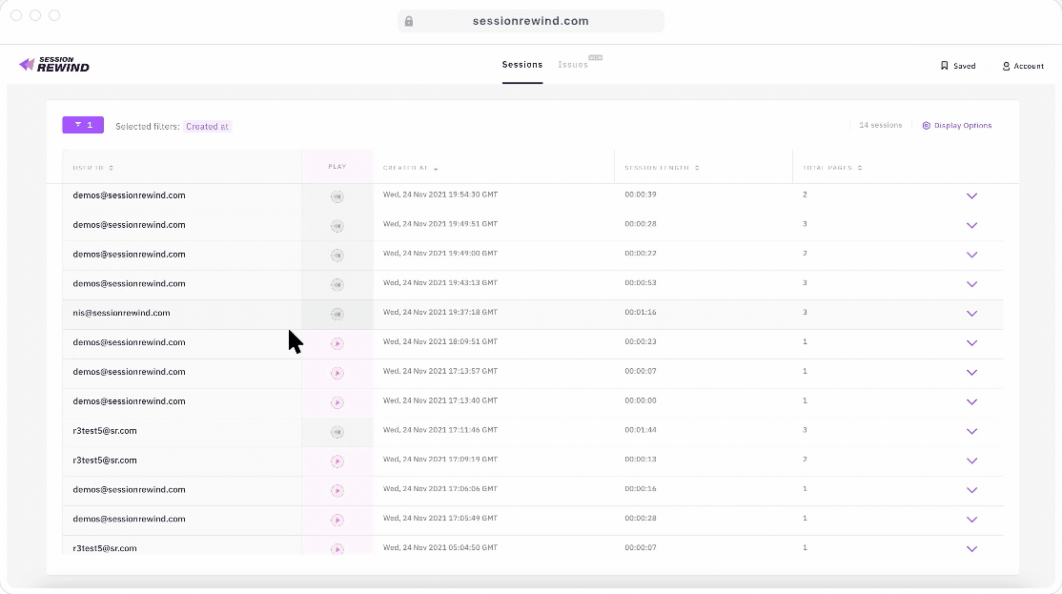Screen dimensions: 1062x594
Task: Replay the nis@sessionrewind.com session
Action: 337,314
